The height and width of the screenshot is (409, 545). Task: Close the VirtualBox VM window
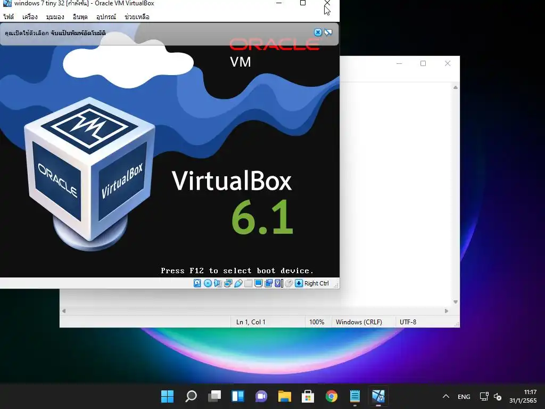(x=327, y=3)
